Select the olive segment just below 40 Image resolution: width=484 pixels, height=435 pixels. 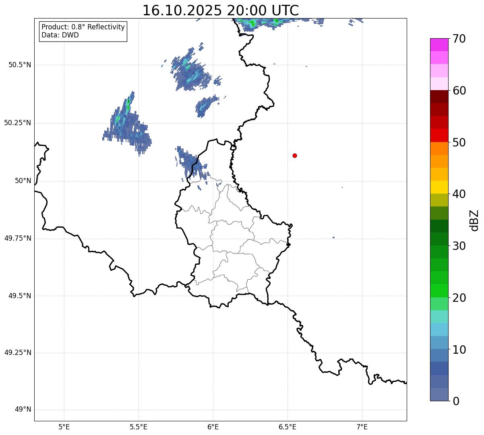439,200
